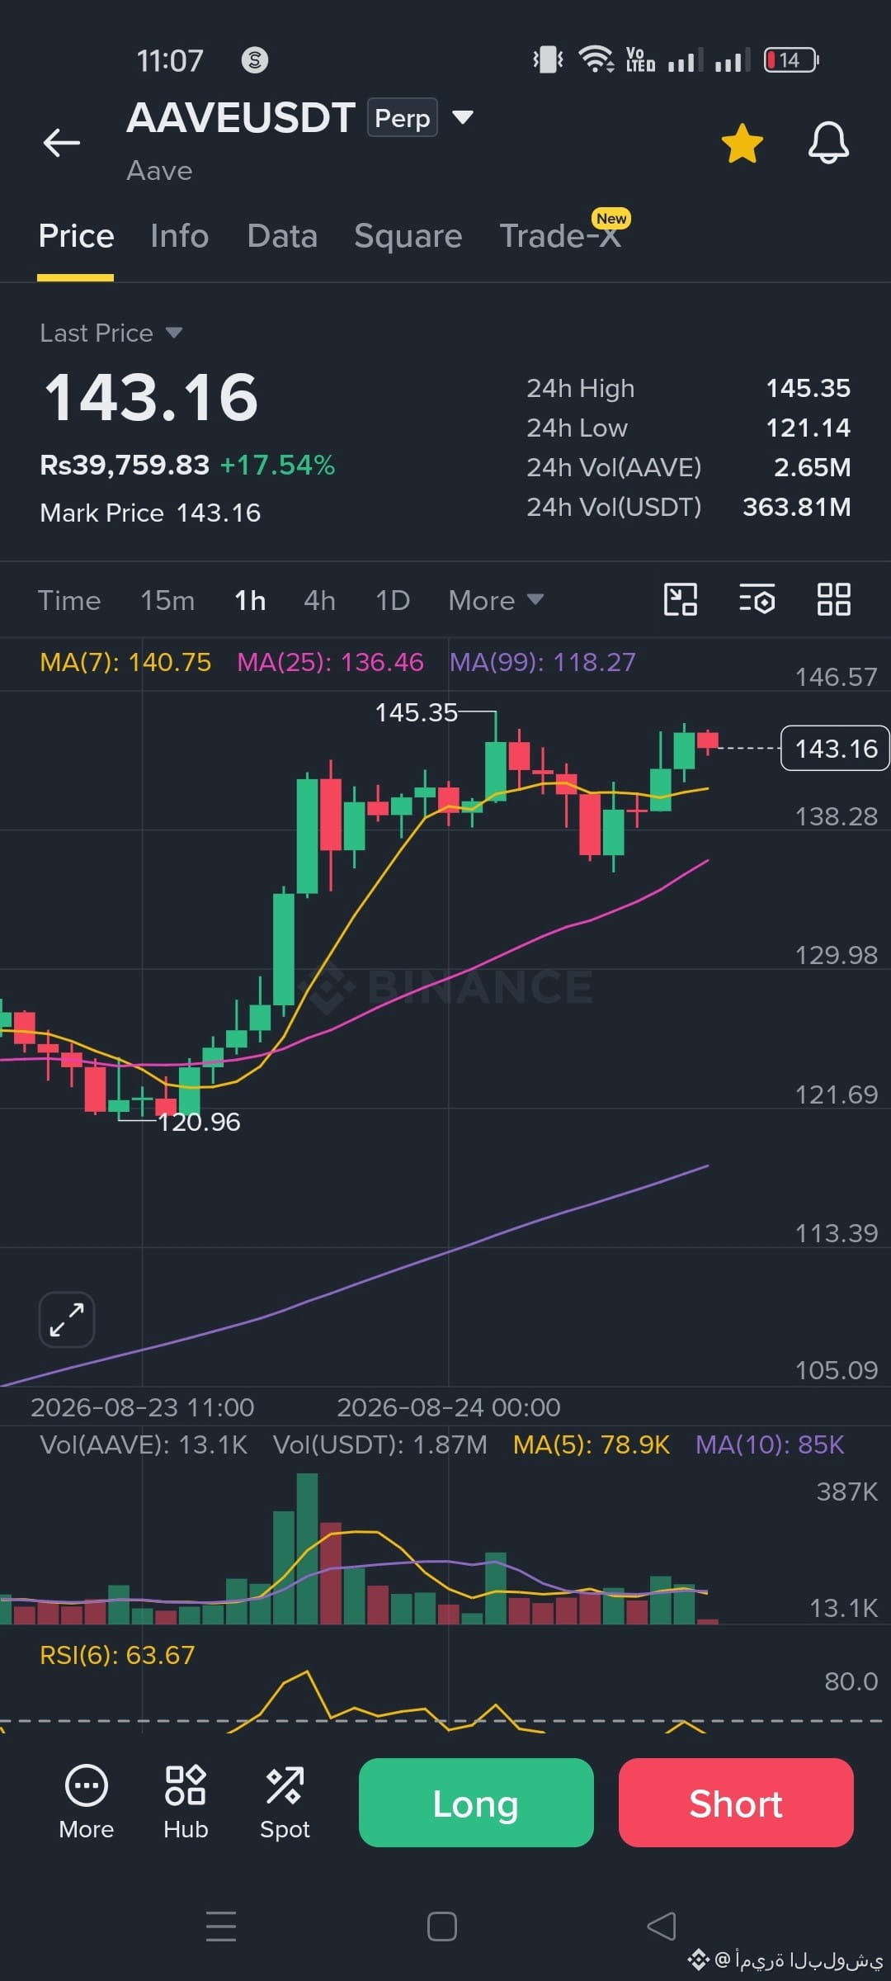
Task: Tap the Wi-Fi status icon
Action: coord(596,59)
